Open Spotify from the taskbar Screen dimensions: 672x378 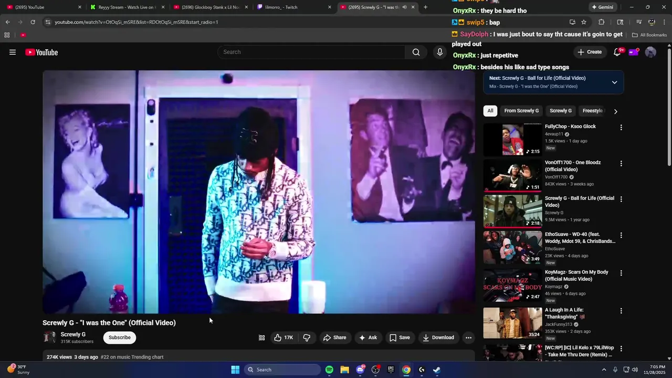point(329,370)
